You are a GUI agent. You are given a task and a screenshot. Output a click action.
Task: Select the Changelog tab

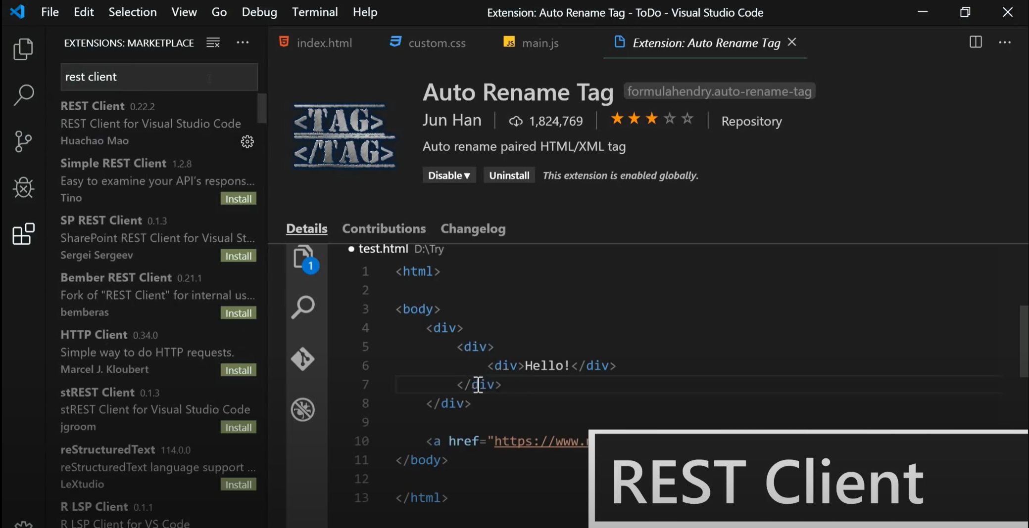tap(473, 228)
